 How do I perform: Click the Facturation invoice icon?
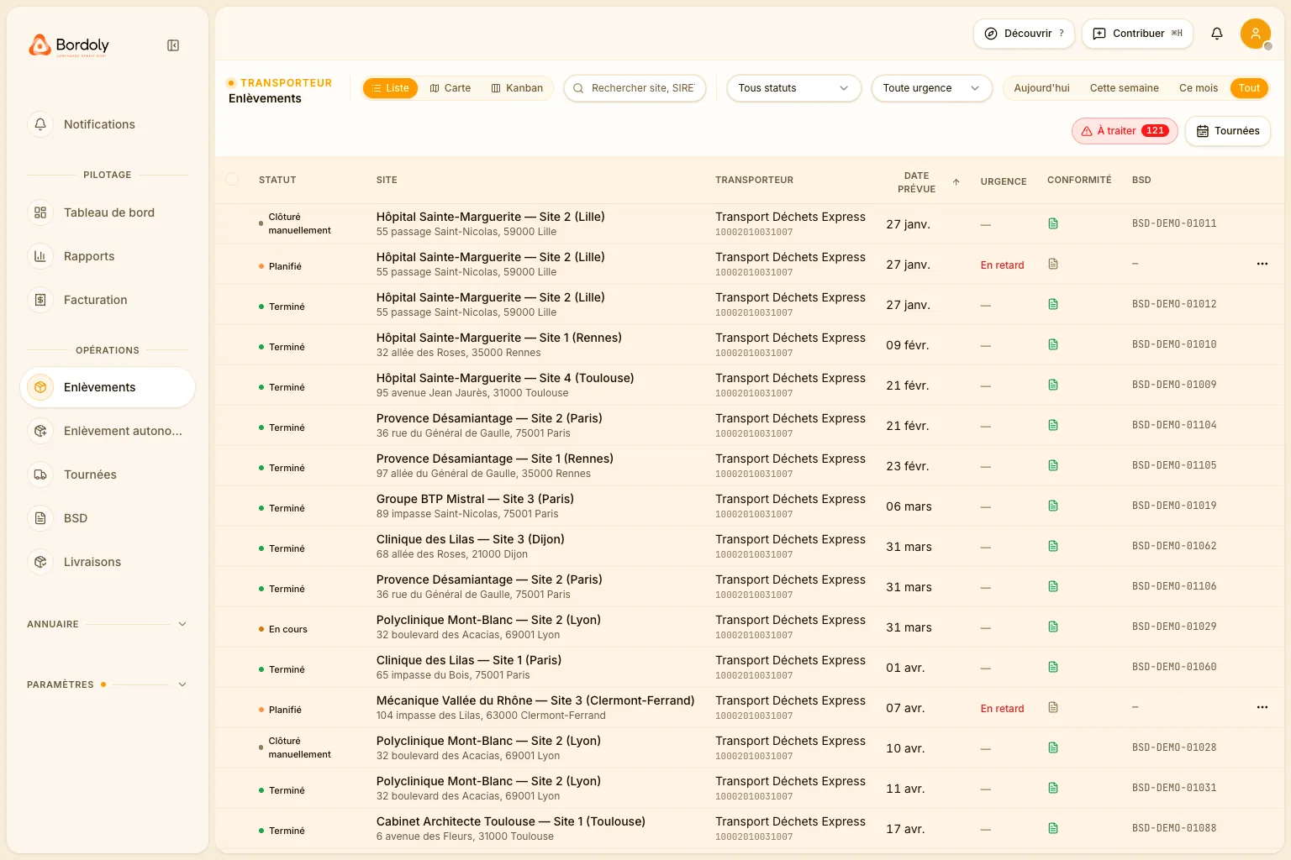[x=40, y=300]
